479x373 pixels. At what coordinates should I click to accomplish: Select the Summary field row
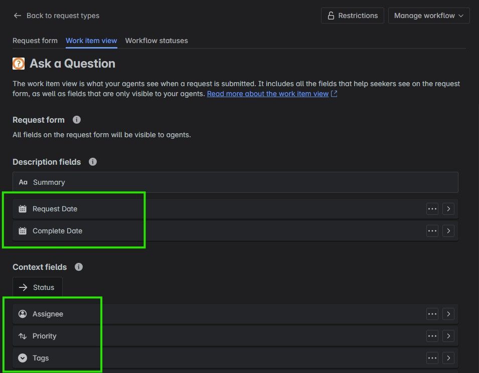point(235,182)
